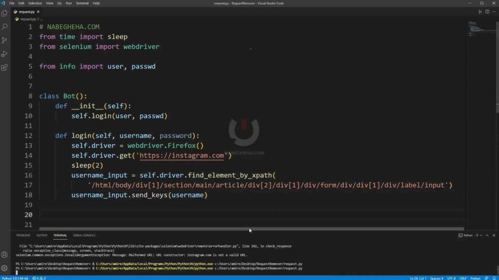Screen dimensions: 499x280
Task: Click into the terminal prompt cursor line
Action: coord(17,273)
